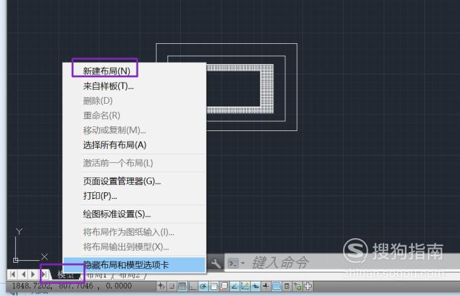Toggle Quick Properties in status bar
The height and width of the screenshot is (296, 460).
pyautogui.click(x=287, y=286)
